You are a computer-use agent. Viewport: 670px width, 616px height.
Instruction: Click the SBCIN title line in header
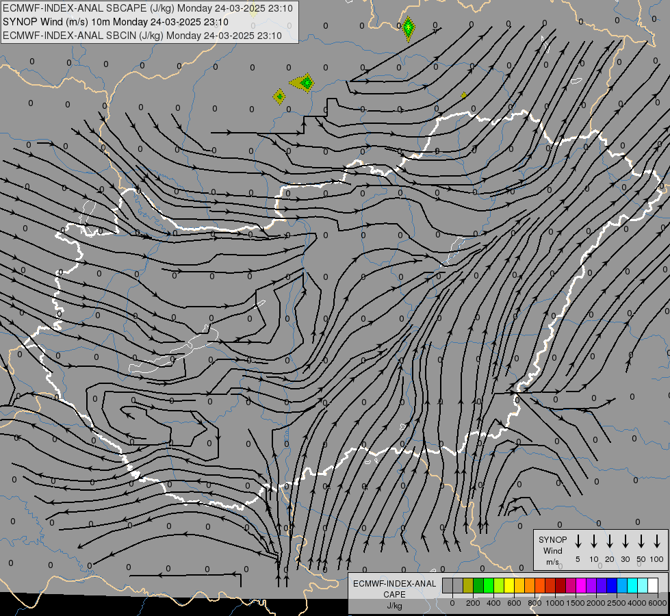pyautogui.click(x=142, y=36)
